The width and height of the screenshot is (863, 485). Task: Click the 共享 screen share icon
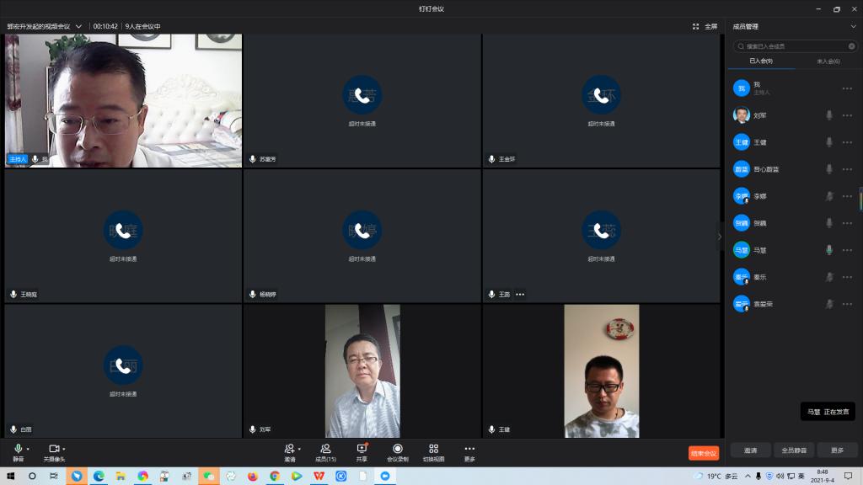pos(362,449)
